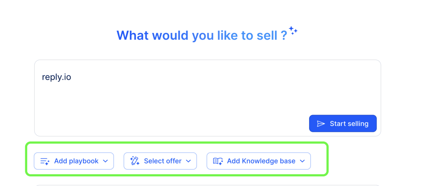Open the Select offer dropdown

point(160,161)
